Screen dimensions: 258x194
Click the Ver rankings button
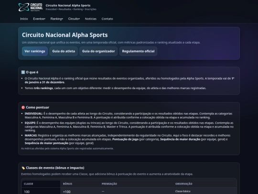point(35,51)
